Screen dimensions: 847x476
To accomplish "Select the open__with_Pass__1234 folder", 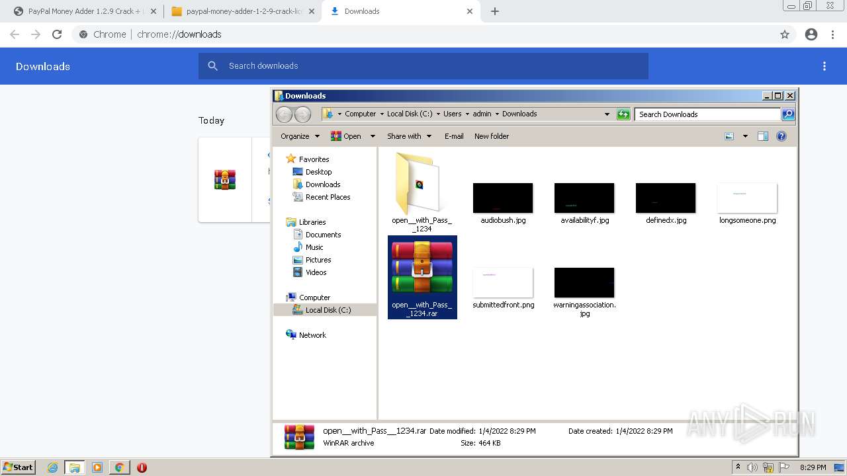I will [x=422, y=191].
